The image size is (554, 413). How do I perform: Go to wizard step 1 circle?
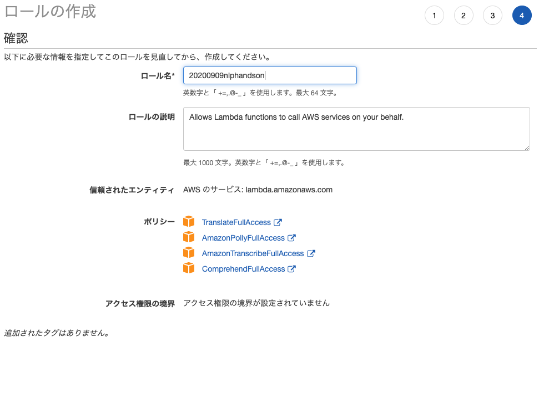click(434, 16)
